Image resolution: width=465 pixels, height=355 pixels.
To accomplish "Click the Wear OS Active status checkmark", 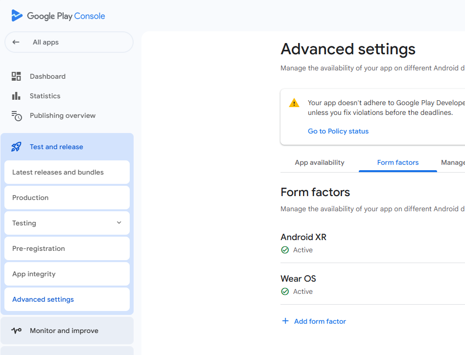I will pos(285,291).
